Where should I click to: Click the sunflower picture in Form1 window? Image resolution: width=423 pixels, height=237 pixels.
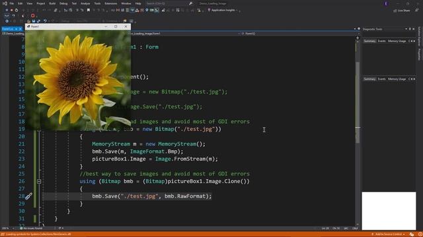[78, 80]
